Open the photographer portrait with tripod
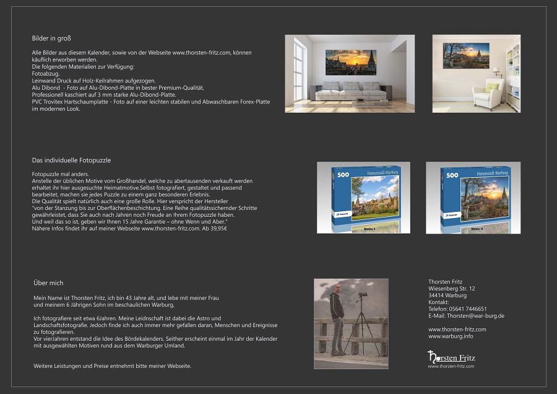The width and height of the screenshot is (557, 394). [351, 323]
